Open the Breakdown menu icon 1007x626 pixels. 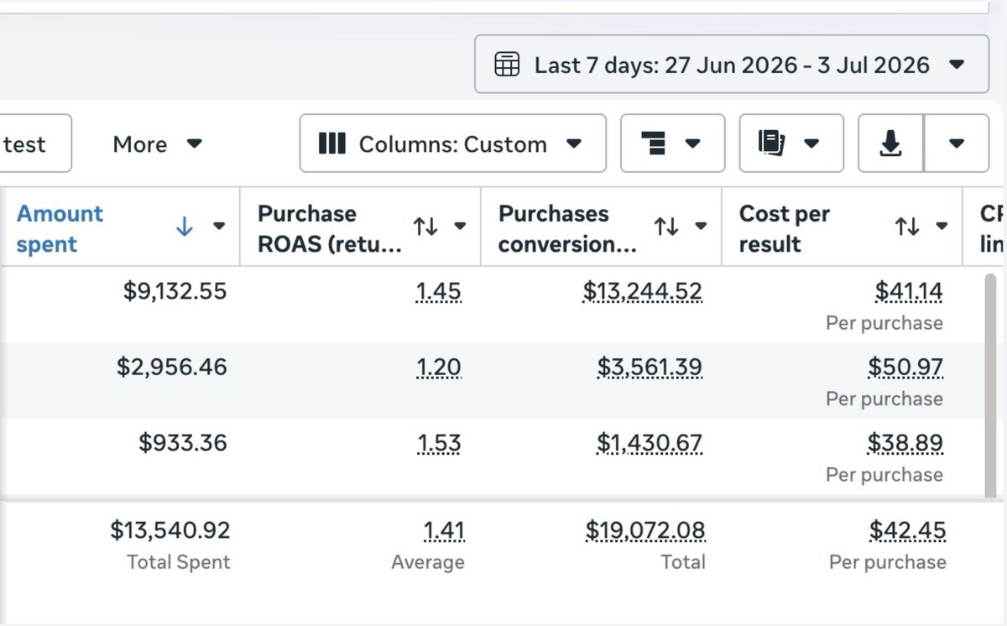672,143
